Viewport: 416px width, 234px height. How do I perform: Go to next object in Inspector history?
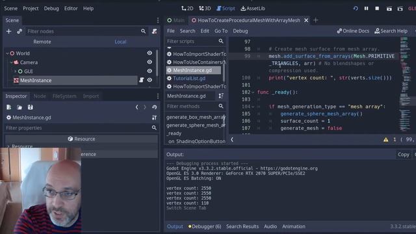click(144, 107)
